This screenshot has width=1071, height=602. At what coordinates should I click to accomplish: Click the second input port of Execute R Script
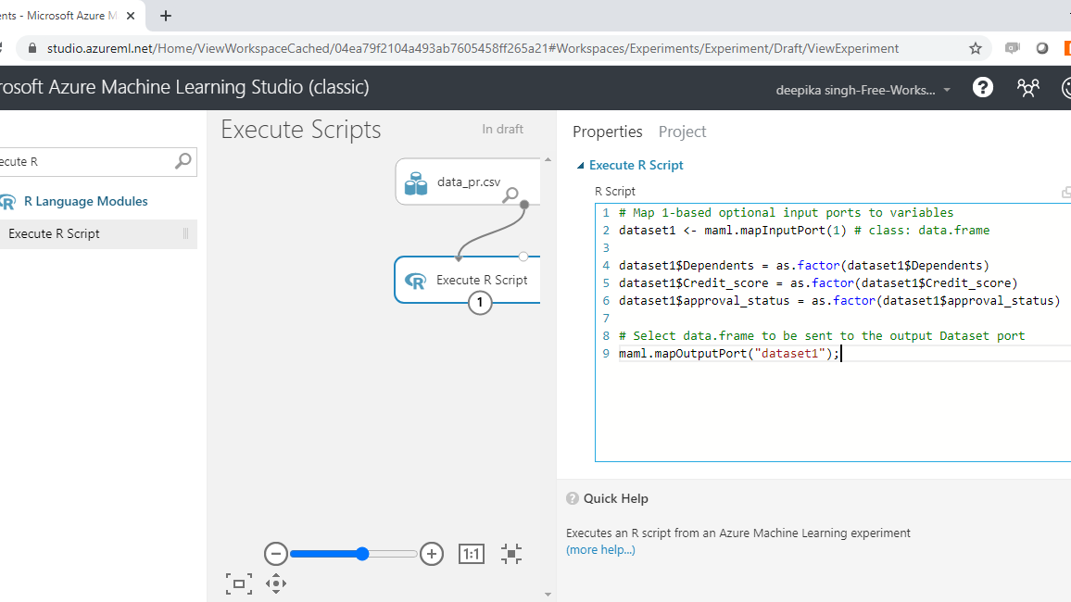(523, 257)
